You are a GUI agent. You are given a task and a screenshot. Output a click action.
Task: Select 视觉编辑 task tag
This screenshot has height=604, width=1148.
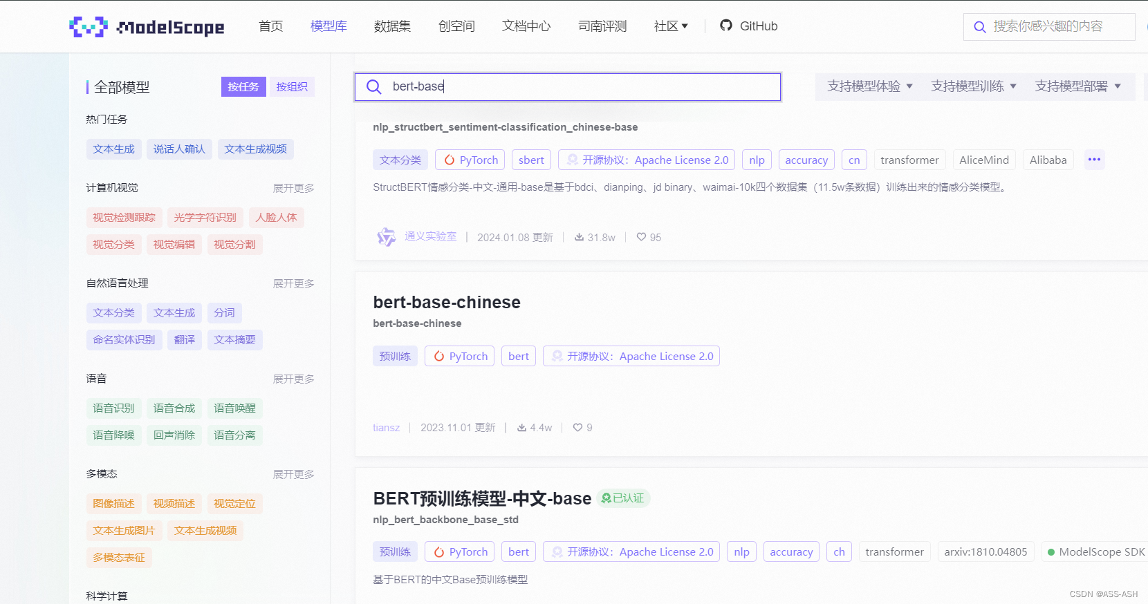tap(174, 245)
